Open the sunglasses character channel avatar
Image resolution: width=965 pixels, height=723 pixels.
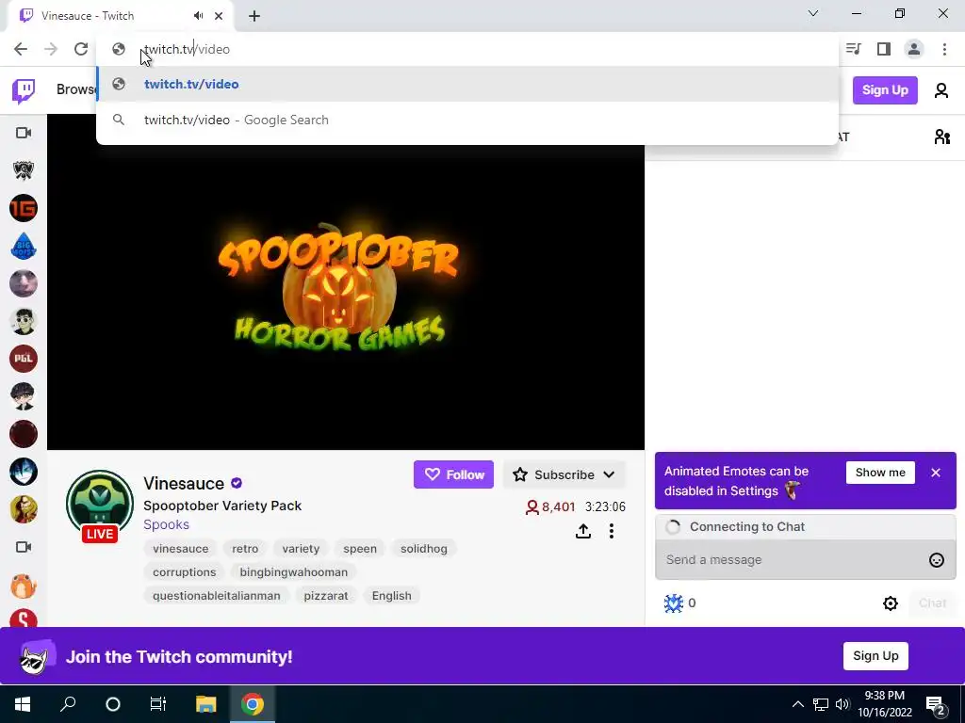(24, 321)
